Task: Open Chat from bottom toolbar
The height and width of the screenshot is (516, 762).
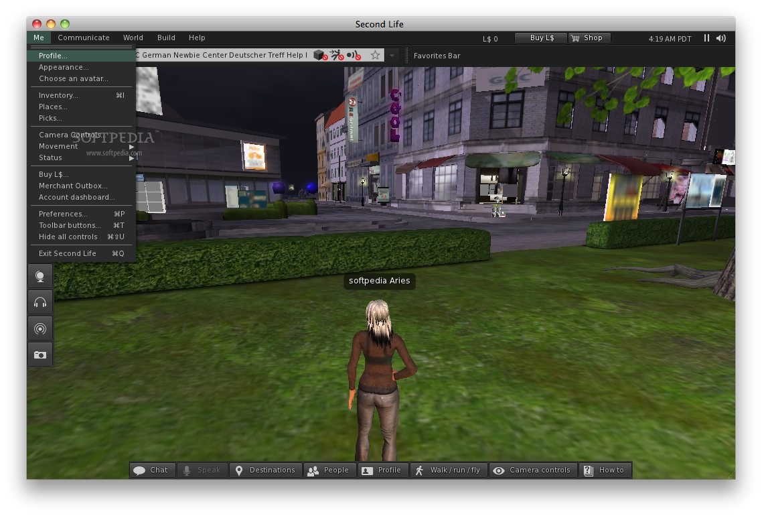Action: [152, 470]
